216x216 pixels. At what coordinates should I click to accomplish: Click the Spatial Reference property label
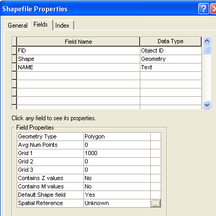pyautogui.click(x=50, y=203)
